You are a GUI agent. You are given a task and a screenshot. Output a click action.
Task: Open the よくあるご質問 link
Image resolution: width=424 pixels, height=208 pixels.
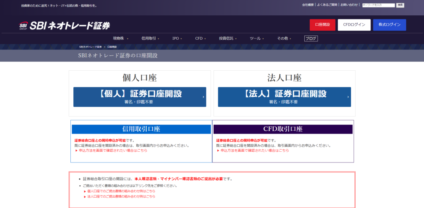327,5
